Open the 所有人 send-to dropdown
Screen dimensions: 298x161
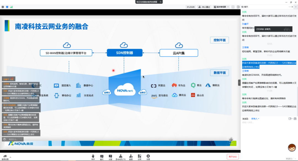(x=255, y=119)
